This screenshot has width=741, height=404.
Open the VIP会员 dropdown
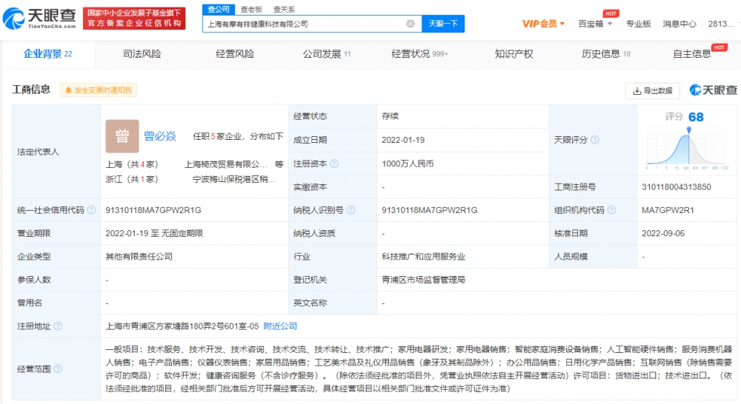click(x=543, y=24)
